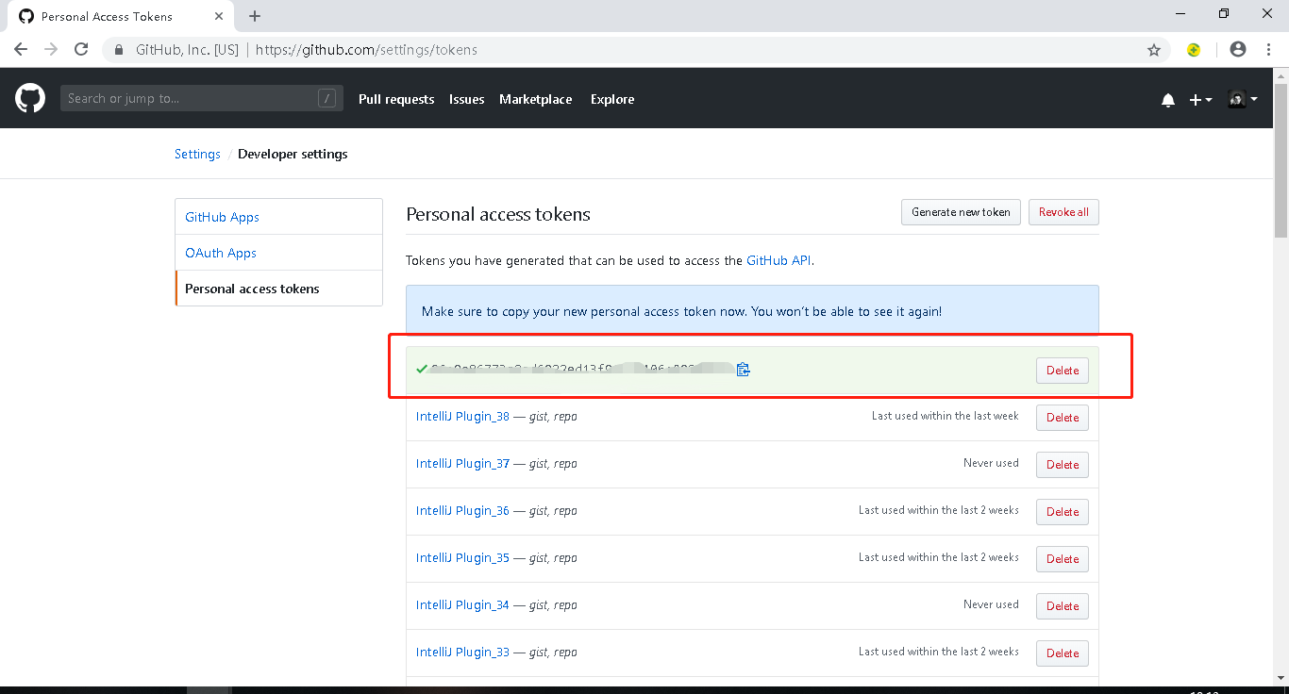Open the user avatar menu
The image size is (1289, 694).
tap(1242, 99)
